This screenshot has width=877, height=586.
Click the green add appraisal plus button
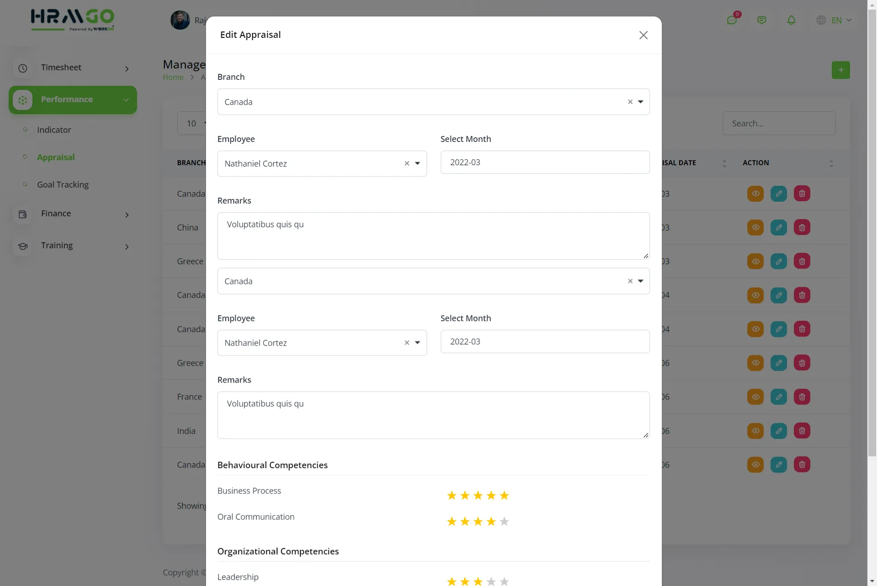point(840,70)
